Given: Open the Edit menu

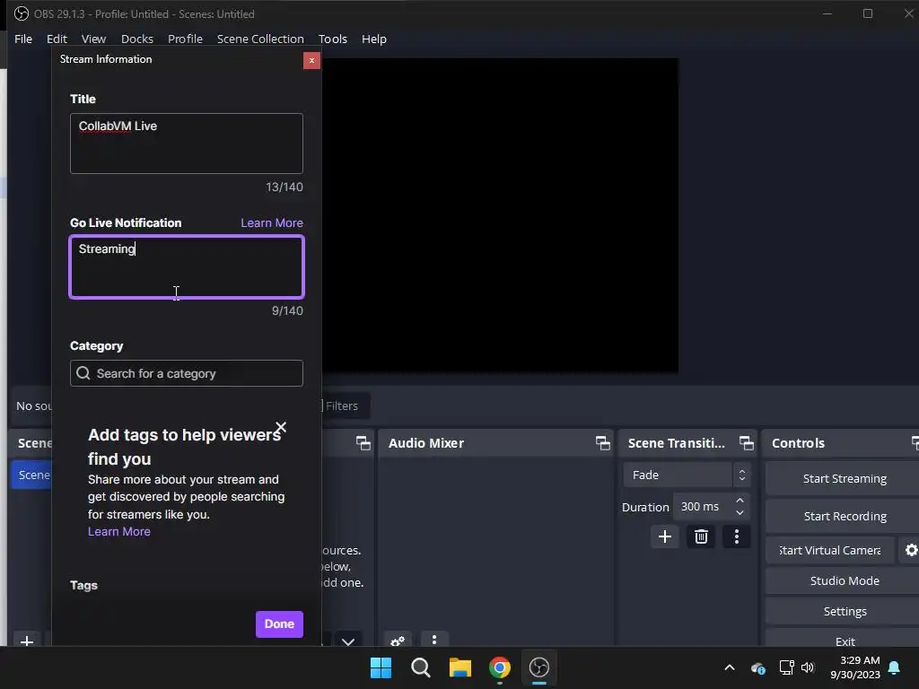Looking at the screenshot, I should click(57, 39).
